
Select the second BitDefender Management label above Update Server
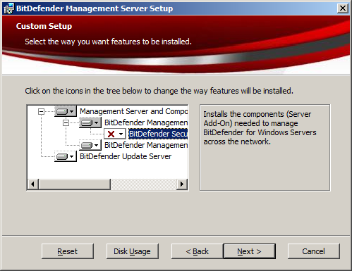point(146,145)
